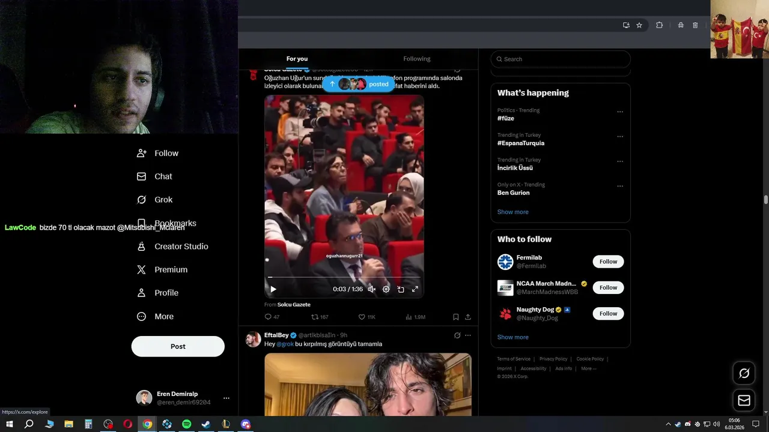Viewport: 769px width, 432px height.
Task: Click the trash can toolbar icon
Action: click(695, 25)
